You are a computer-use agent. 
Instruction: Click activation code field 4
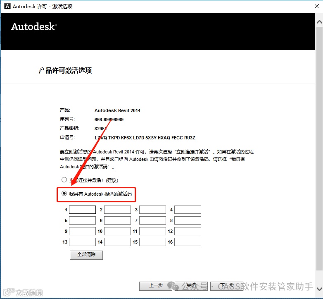[188, 210]
